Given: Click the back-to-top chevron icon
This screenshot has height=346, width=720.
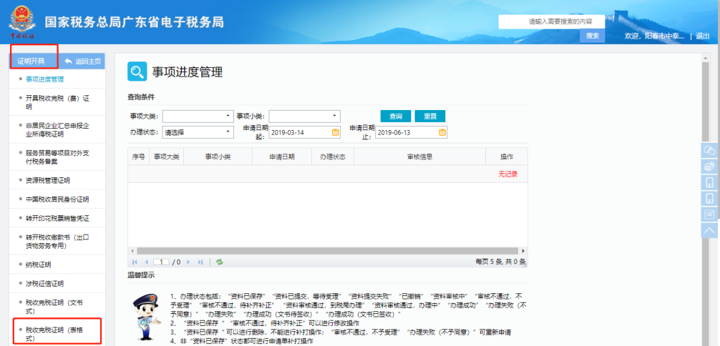Looking at the screenshot, I should pos(710,229).
